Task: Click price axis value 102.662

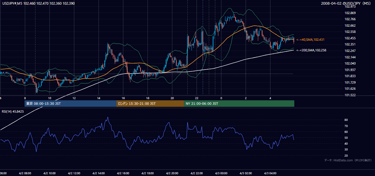Action: click(351, 26)
